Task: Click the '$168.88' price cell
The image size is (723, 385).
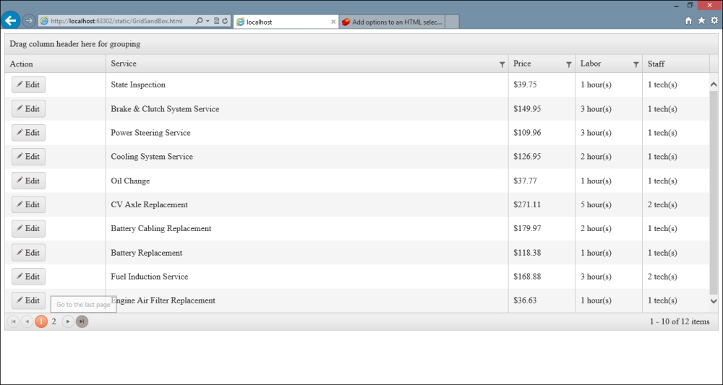Action: point(542,277)
